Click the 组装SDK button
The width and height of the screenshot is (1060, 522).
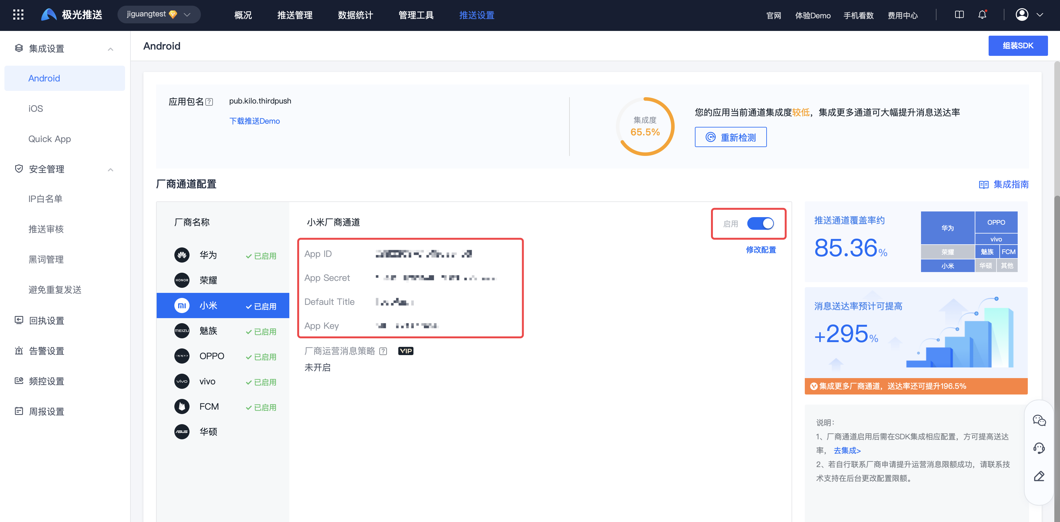1018,46
